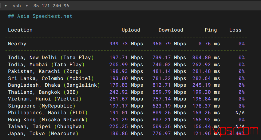Select the ssh breadcrumb item

click(17, 6)
